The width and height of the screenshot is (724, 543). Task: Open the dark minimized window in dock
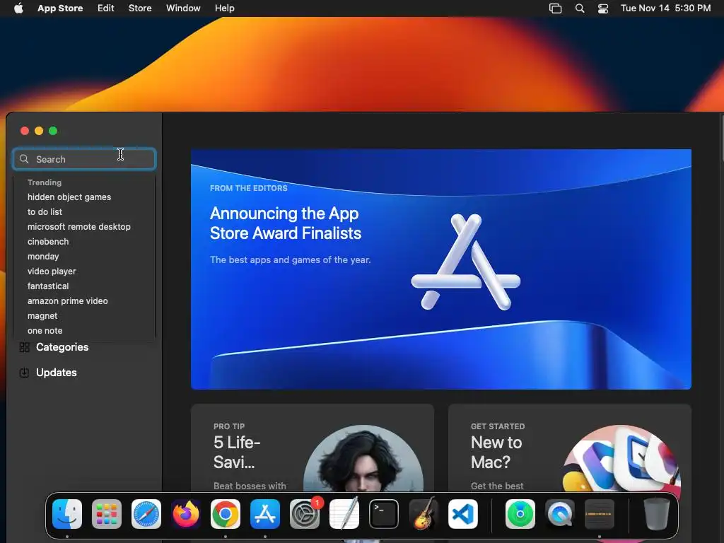600,514
